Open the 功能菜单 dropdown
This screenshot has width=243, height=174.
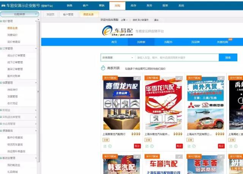click(x=19, y=14)
